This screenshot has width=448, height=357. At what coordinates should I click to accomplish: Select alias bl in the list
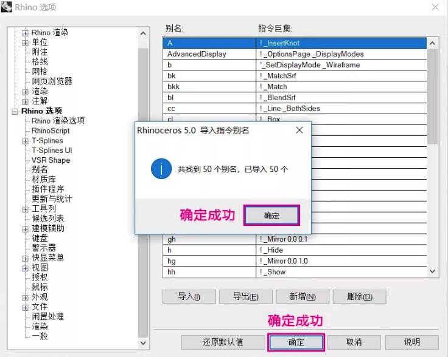295,97
